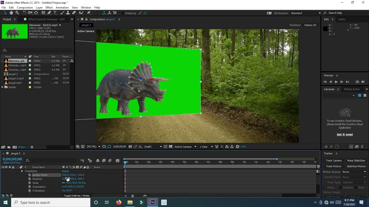Select the Pen tool
The image size is (369, 207).
49,13
